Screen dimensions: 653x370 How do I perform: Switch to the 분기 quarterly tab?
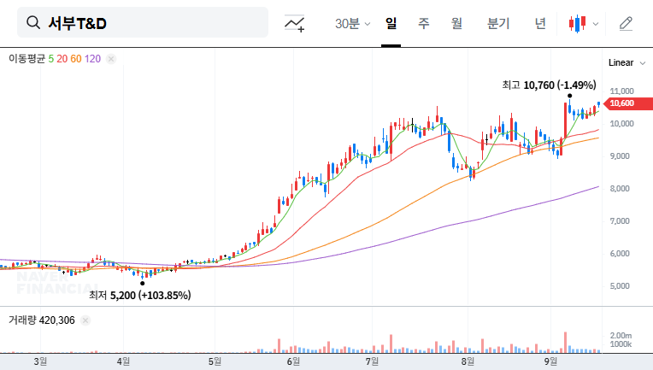click(x=498, y=23)
